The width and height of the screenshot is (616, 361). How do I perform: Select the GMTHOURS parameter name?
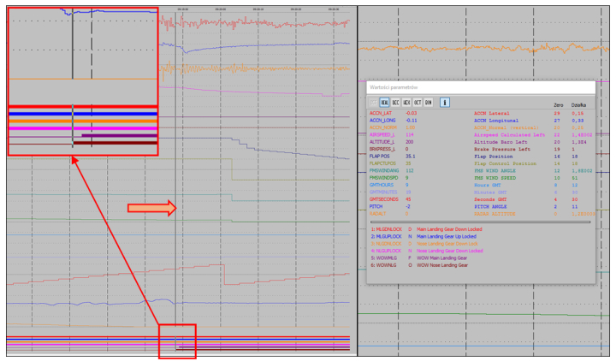coord(381,185)
